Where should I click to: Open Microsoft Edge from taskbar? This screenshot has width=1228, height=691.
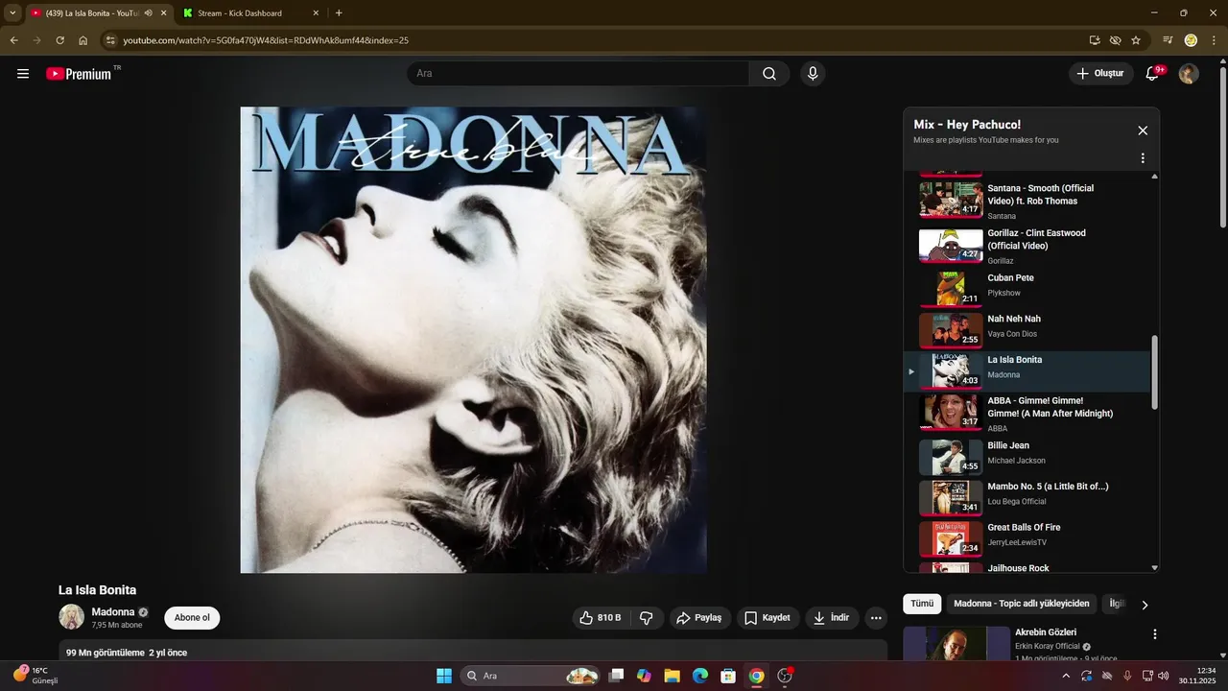699,676
